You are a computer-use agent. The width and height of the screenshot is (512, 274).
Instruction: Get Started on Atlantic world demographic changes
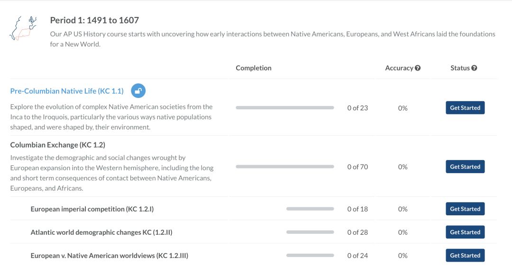[x=465, y=232]
